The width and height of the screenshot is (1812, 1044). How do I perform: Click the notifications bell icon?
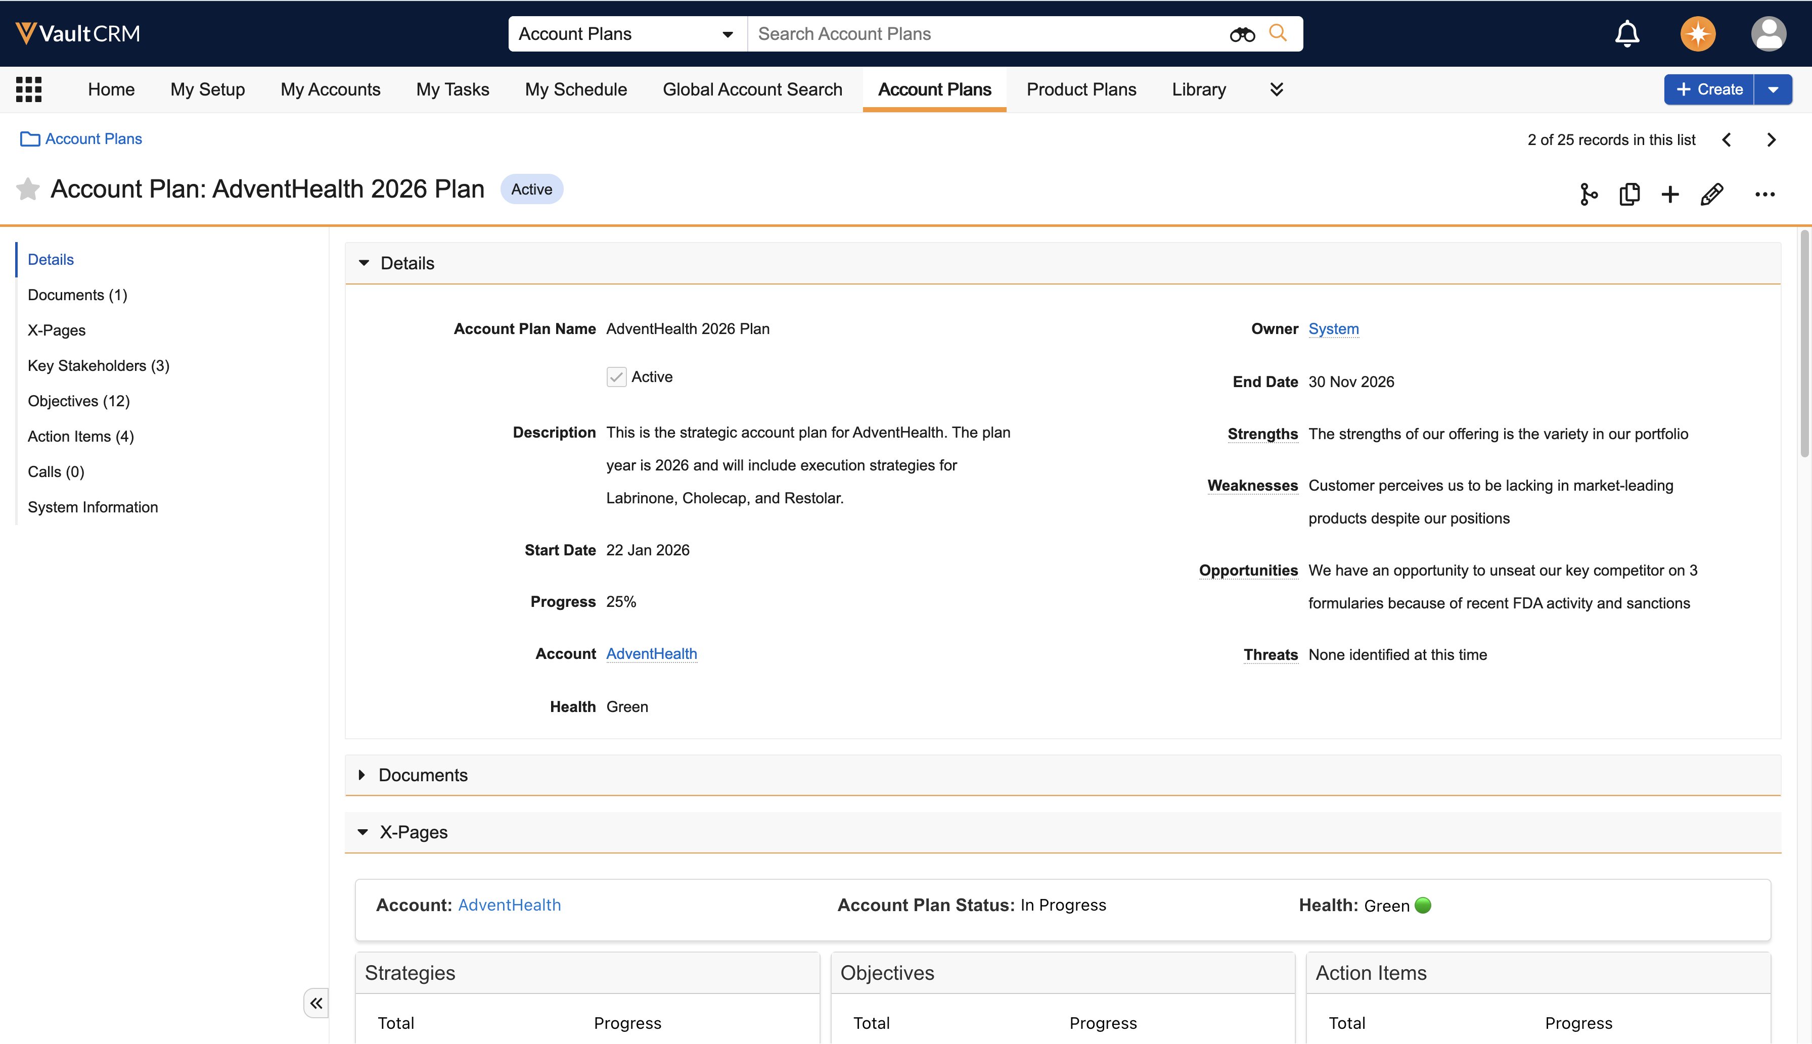pos(1627,34)
